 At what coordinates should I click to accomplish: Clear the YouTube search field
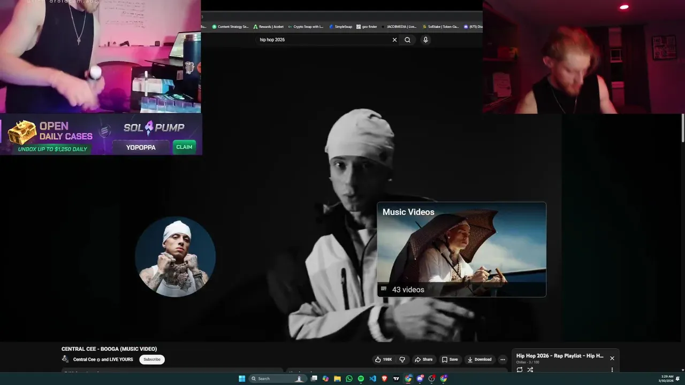click(394, 40)
